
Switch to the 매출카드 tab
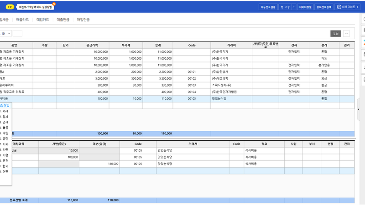coord(22,20)
